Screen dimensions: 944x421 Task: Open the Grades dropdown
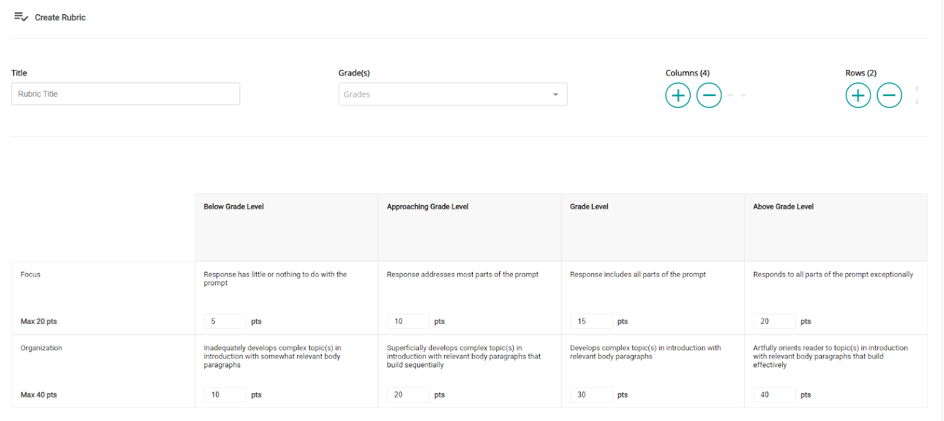[x=453, y=94]
